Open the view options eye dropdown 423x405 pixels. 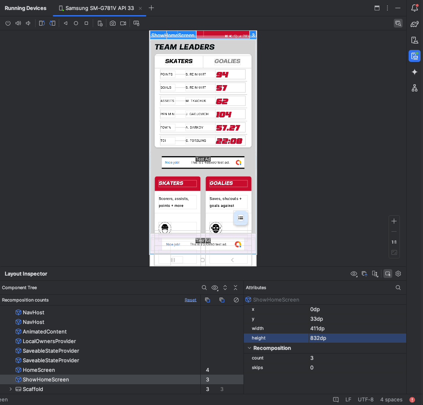pyautogui.click(x=354, y=274)
